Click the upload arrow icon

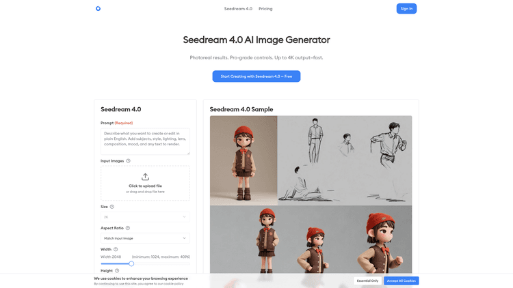coord(145,177)
